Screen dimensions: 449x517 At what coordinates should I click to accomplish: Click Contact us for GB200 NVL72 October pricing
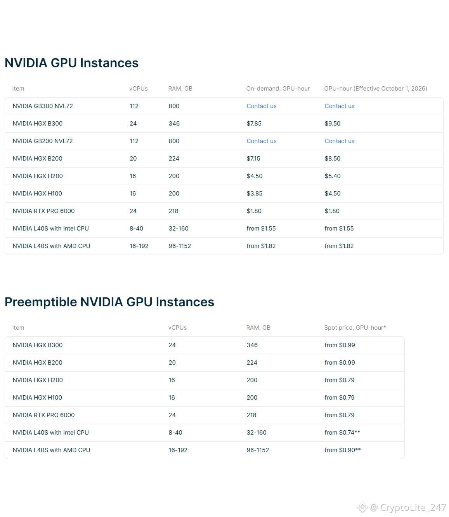[340, 141]
